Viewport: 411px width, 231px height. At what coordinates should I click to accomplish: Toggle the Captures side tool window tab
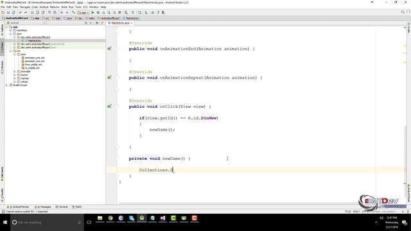[2, 30]
